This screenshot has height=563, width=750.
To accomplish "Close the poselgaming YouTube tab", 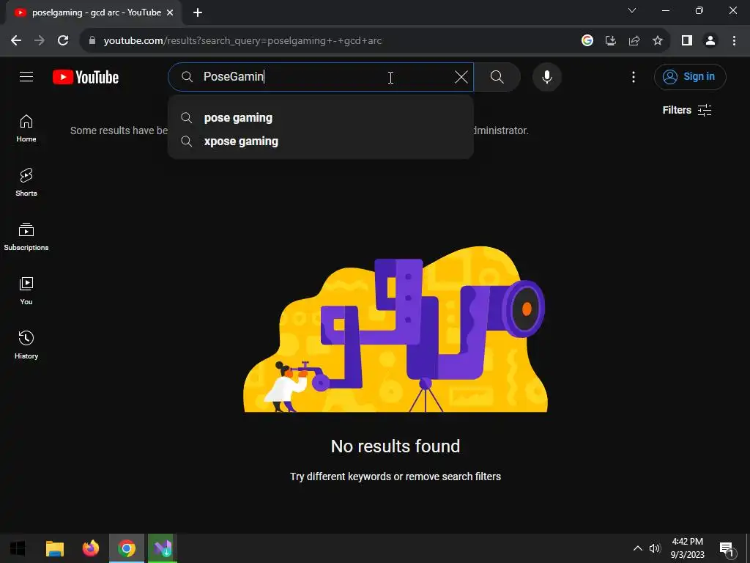I will (170, 13).
